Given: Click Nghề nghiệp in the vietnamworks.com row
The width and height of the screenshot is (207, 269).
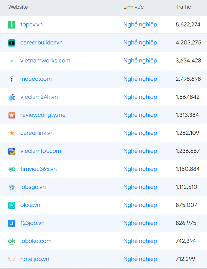Looking at the screenshot, I should (140, 61).
